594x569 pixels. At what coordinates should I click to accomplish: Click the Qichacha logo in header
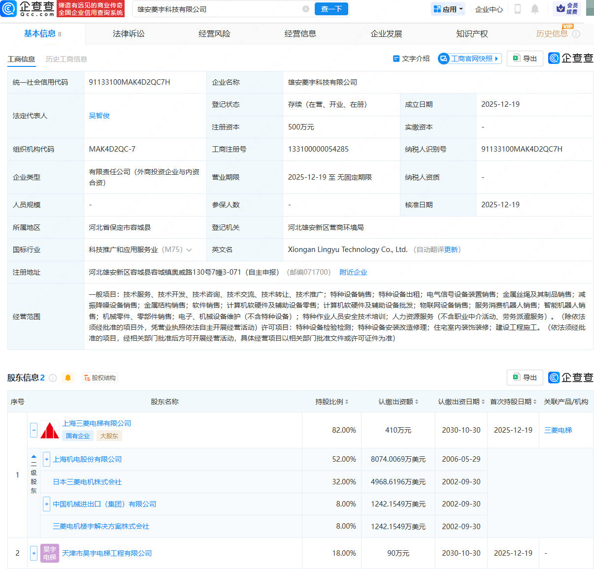pos(29,9)
